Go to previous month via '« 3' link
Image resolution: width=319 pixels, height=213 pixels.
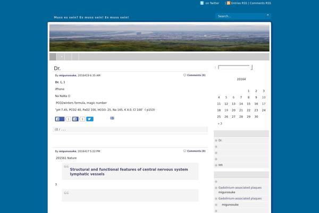pos(220,124)
